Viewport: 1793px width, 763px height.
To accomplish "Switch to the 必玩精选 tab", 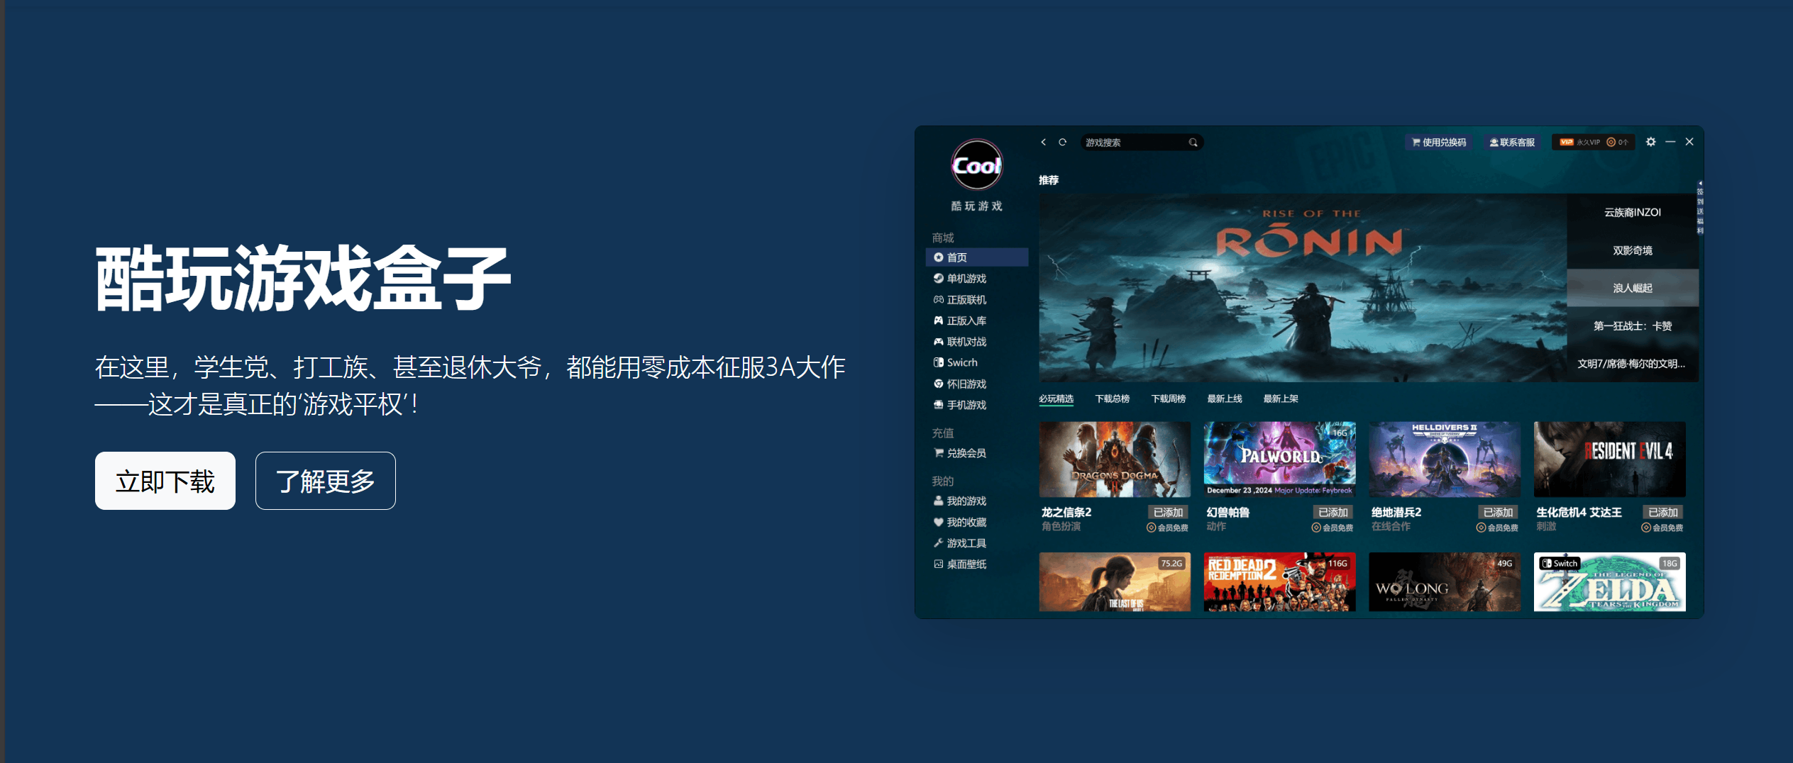I will 1056,399.
